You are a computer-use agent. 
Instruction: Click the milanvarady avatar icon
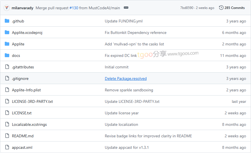pyautogui.click(x=7, y=8)
